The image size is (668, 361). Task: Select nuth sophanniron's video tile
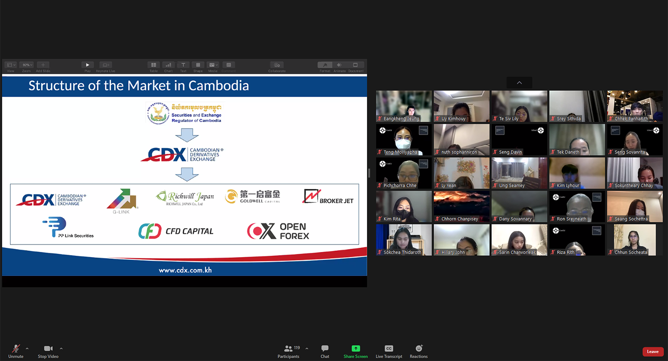click(462, 140)
